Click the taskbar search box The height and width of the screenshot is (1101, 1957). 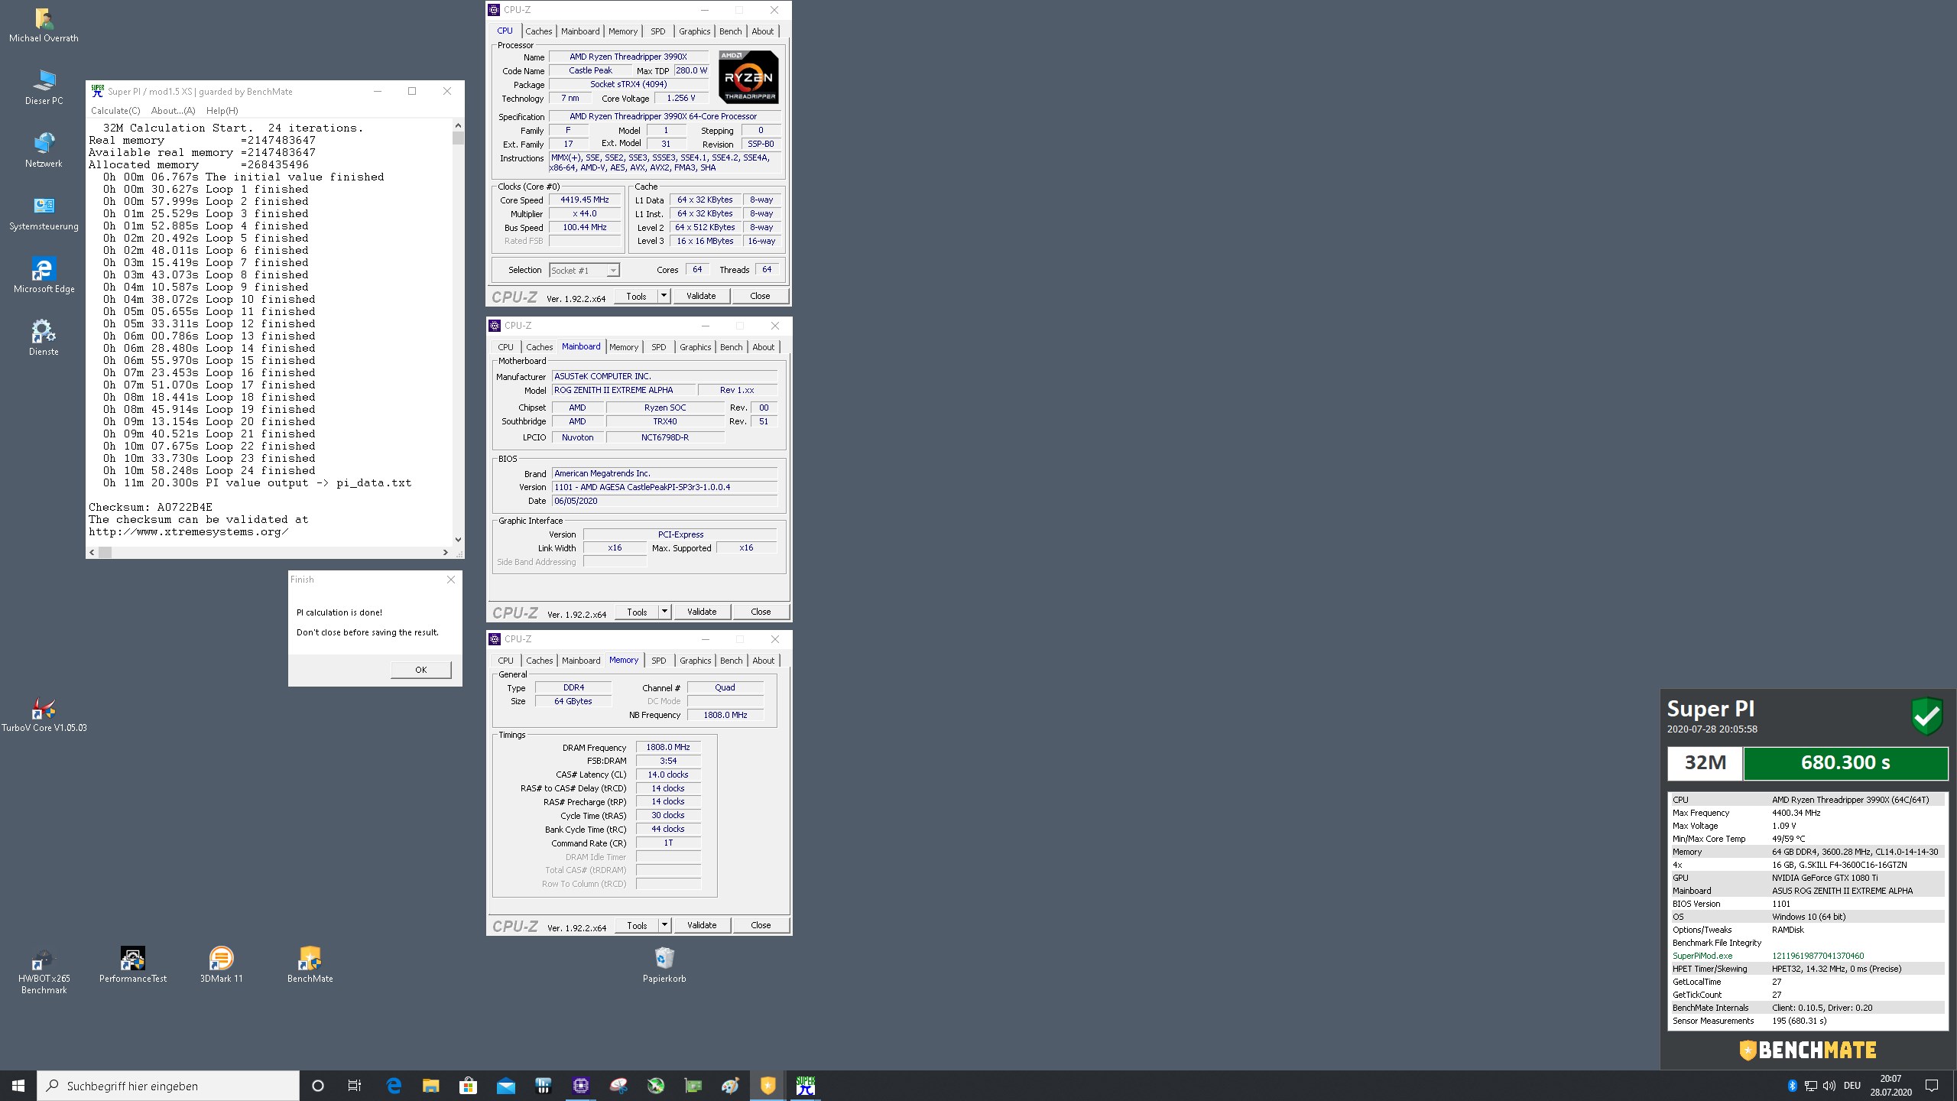tap(168, 1086)
